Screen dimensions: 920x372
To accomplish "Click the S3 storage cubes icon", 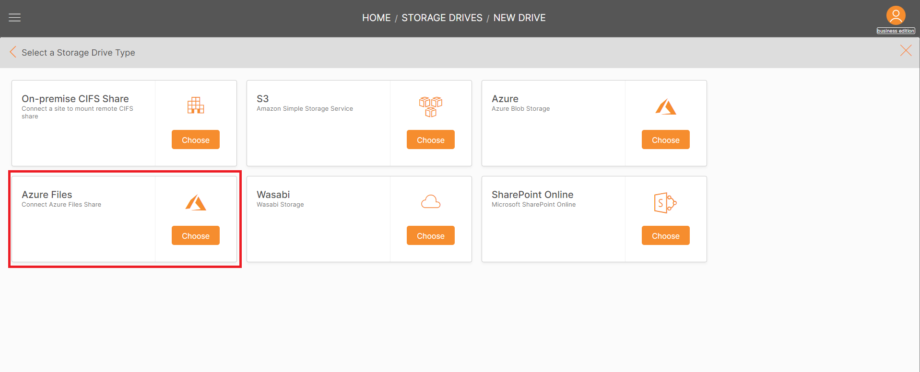I will (431, 106).
